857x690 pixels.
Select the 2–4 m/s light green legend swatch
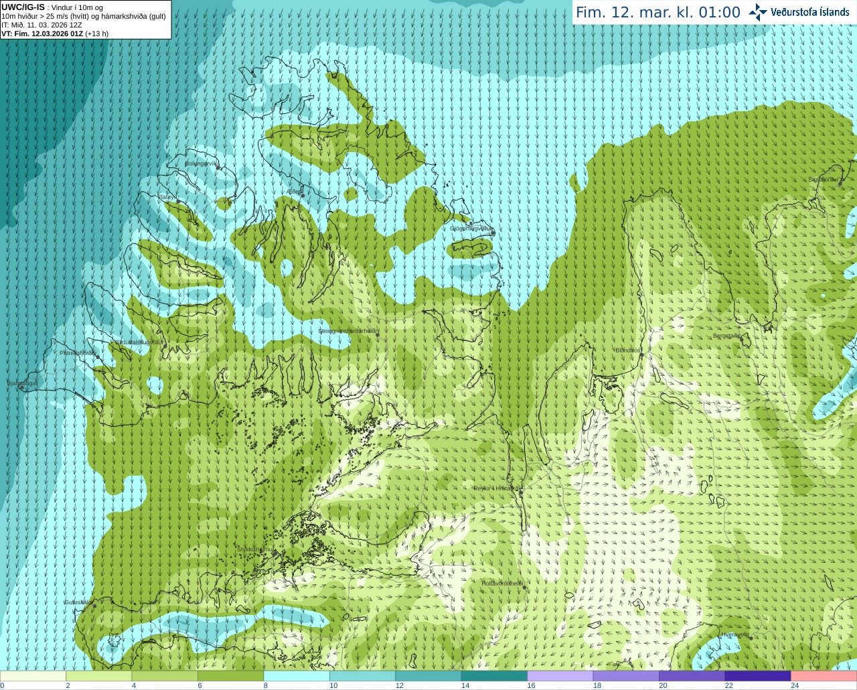99,675
